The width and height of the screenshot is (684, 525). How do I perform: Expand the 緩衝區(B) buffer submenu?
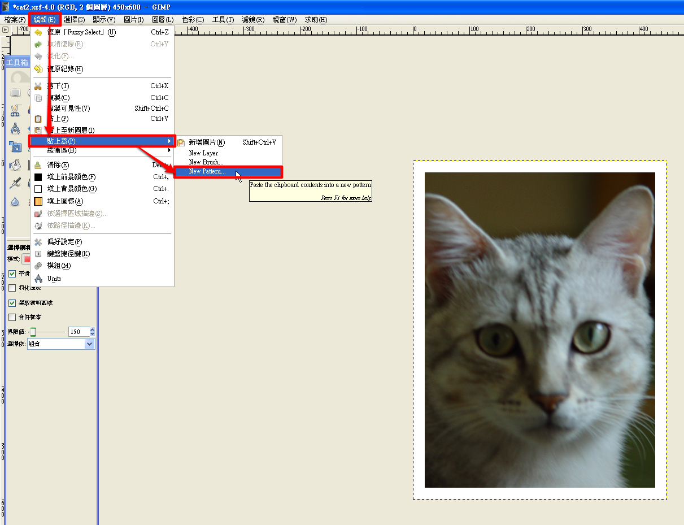tap(102, 150)
